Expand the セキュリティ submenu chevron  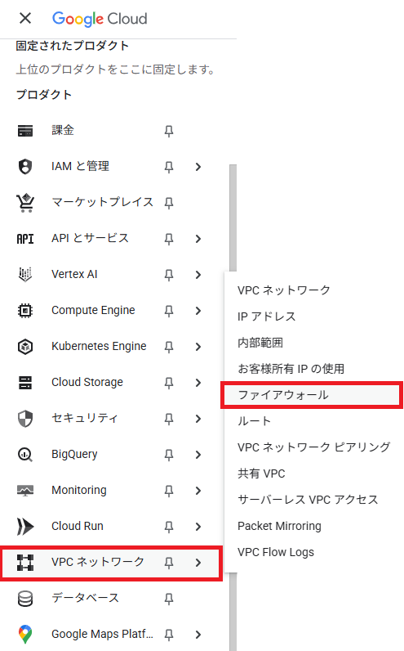click(198, 419)
